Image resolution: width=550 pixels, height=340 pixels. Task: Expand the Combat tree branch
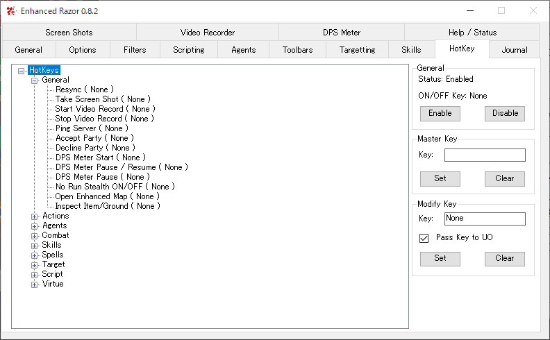(35, 236)
